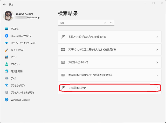Viewport: 166px width, 123px height.
Task: Click the time and language globe icon
Action: [6, 71]
